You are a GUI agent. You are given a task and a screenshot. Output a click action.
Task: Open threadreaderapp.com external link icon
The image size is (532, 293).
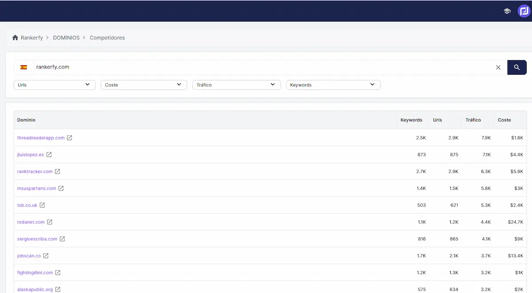tap(70, 138)
